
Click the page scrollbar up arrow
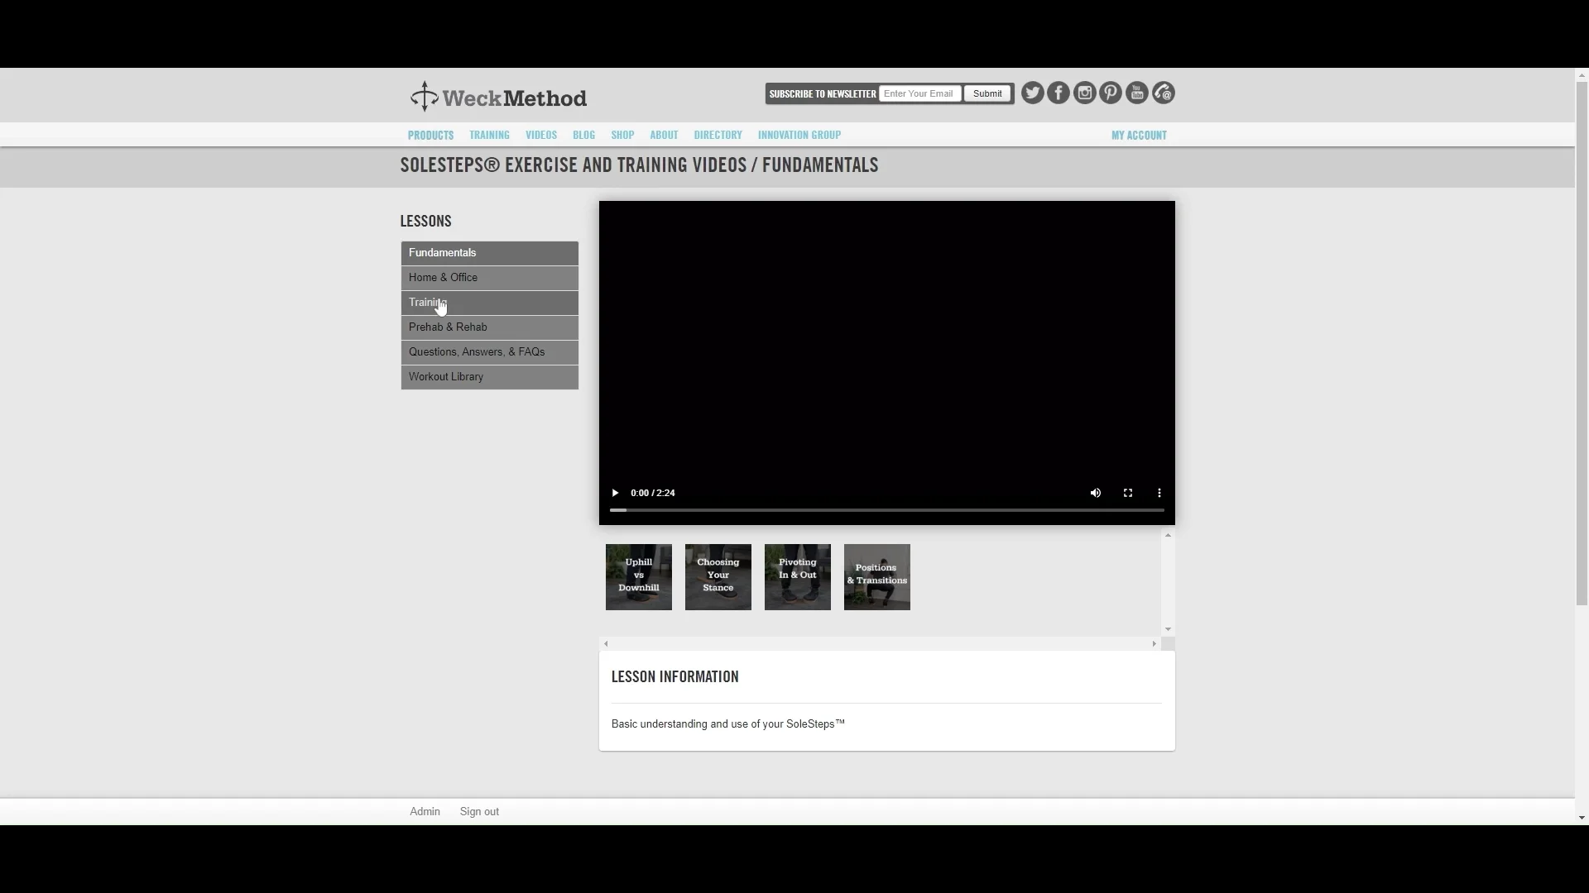[x=1582, y=75]
